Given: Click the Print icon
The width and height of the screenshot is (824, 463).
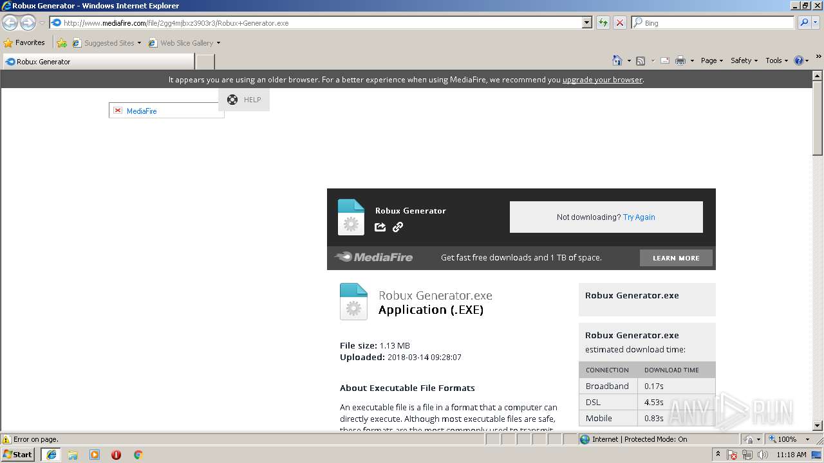Looking at the screenshot, I should pyautogui.click(x=680, y=60).
